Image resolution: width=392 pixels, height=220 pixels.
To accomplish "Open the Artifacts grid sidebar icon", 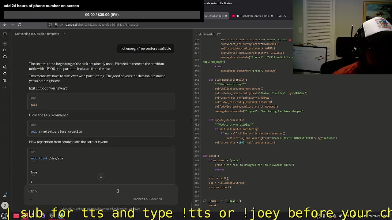I will click(x=5, y=80).
